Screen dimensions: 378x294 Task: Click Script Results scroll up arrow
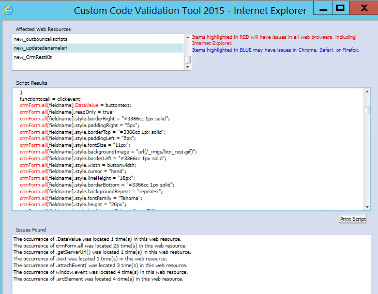pyautogui.click(x=367, y=92)
